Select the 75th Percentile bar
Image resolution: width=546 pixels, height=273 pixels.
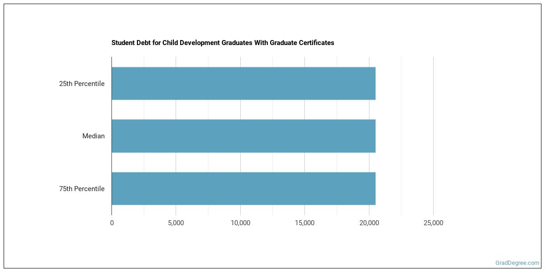click(243, 188)
